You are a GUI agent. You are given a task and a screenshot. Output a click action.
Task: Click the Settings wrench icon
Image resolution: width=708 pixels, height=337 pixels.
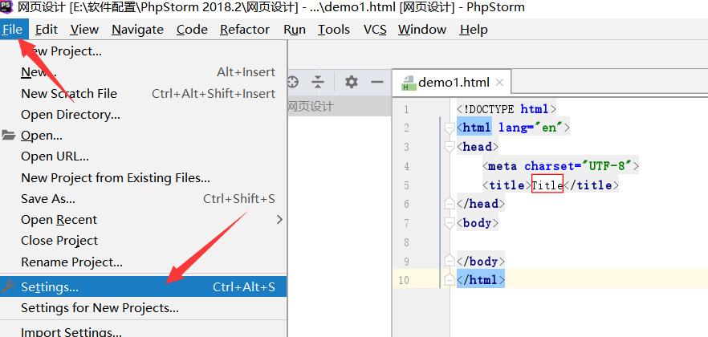(9, 286)
